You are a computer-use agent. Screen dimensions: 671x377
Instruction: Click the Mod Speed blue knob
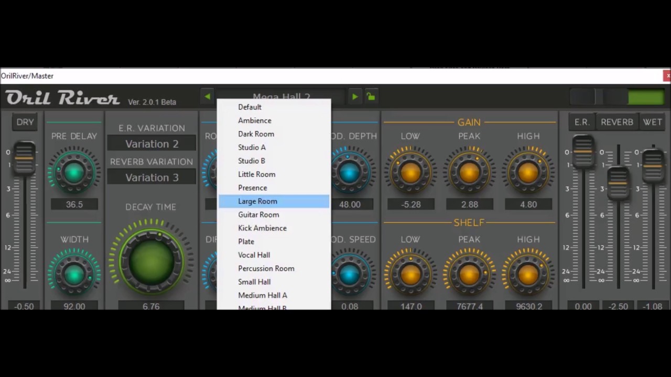point(350,274)
